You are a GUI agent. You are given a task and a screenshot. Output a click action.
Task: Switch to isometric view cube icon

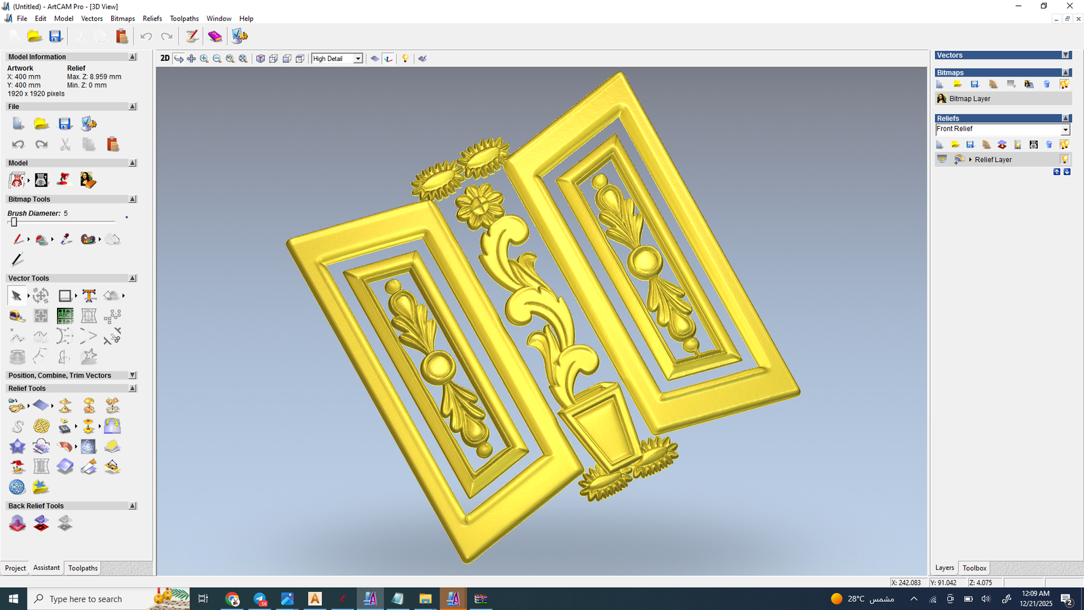(x=260, y=59)
